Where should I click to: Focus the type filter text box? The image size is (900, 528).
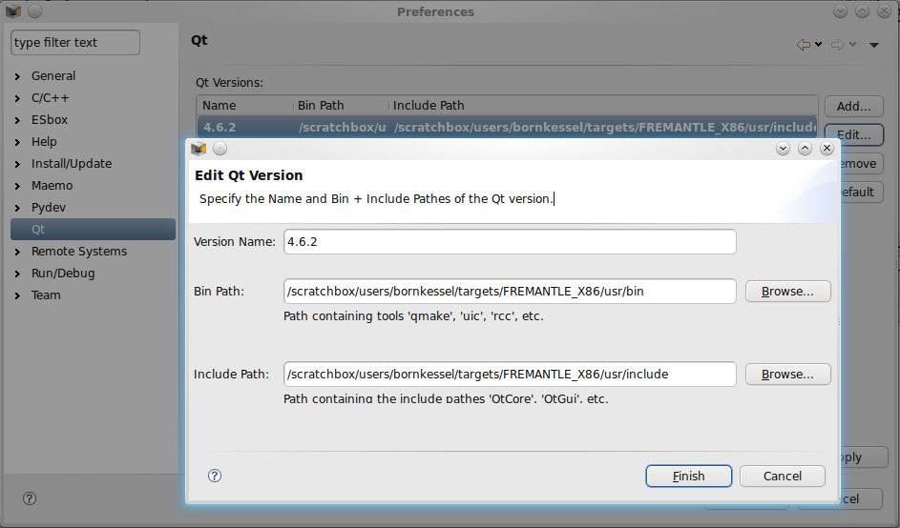(75, 43)
